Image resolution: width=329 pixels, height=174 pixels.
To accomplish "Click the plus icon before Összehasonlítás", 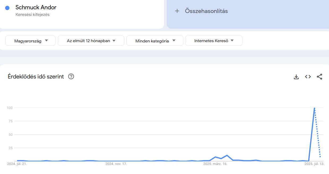I will [177, 11].
